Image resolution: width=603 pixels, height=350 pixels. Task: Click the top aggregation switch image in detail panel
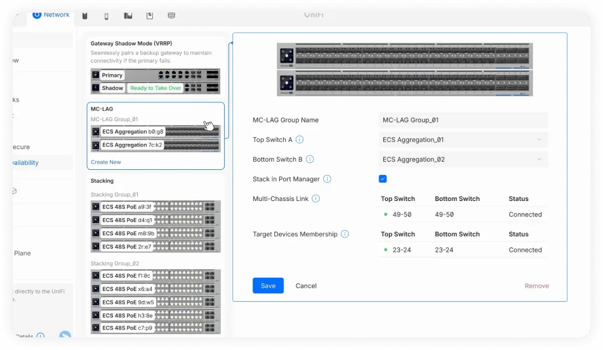404,56
